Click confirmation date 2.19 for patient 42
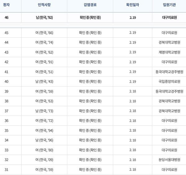 point(133,62)
